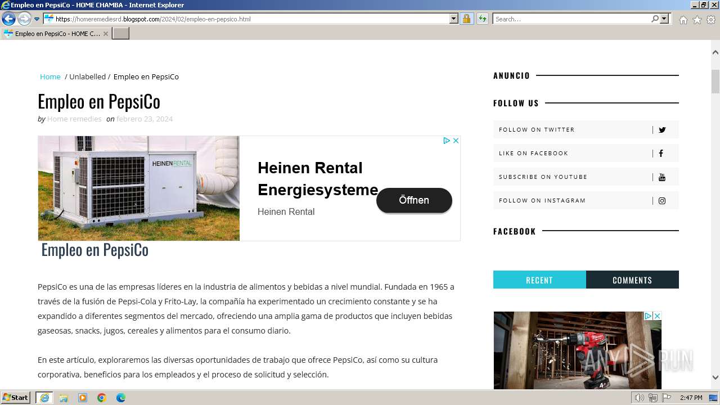Click the Home remedies author link
Viewport: 720px width, 405px height.
(x=74, y=119)
